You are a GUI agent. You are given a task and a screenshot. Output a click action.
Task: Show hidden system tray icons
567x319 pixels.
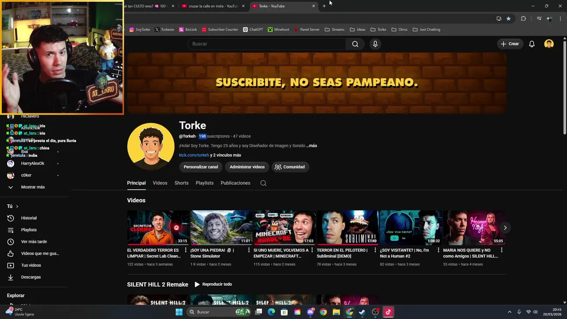[x=509, y=312]
